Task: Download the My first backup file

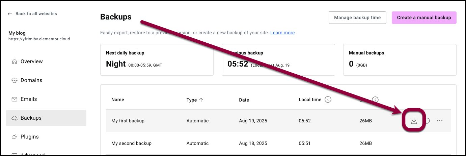Action: [x=414, y=121]
